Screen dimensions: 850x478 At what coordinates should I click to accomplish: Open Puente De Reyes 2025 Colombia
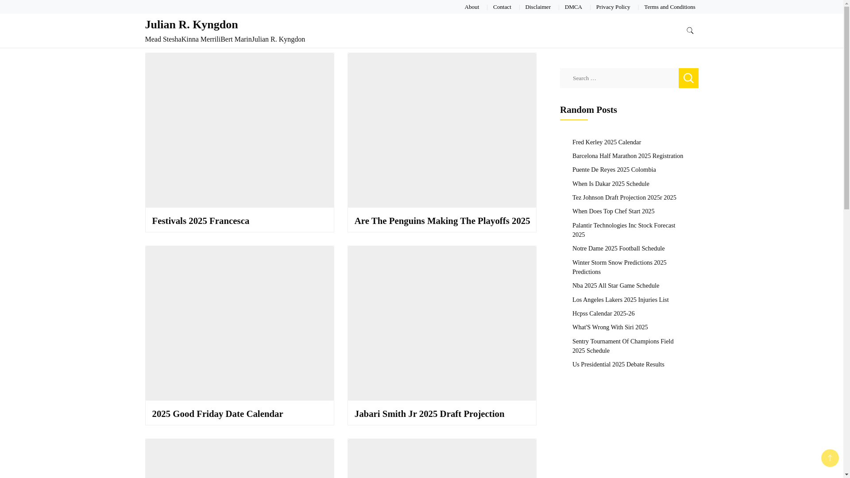click(x=614, y=170)
